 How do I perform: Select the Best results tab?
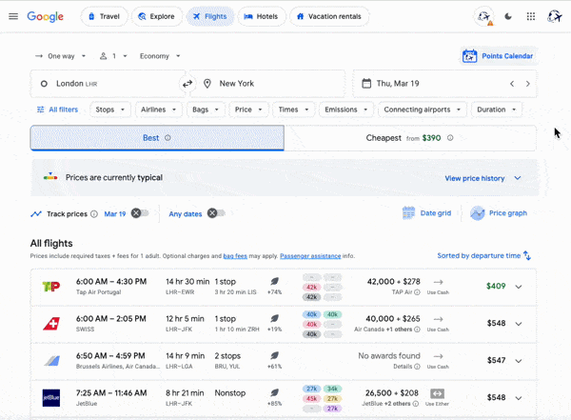coord(157,138)
